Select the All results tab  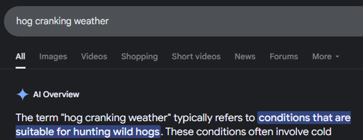[x=20, y=57]
